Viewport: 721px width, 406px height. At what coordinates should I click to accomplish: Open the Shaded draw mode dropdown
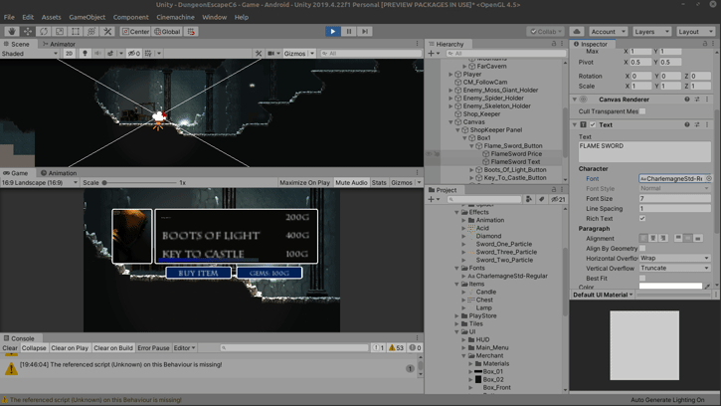point(30,54)
